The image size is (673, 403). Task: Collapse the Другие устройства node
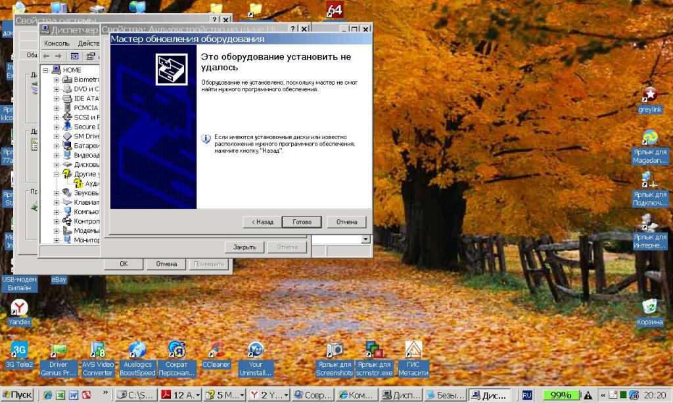point(57,175)
